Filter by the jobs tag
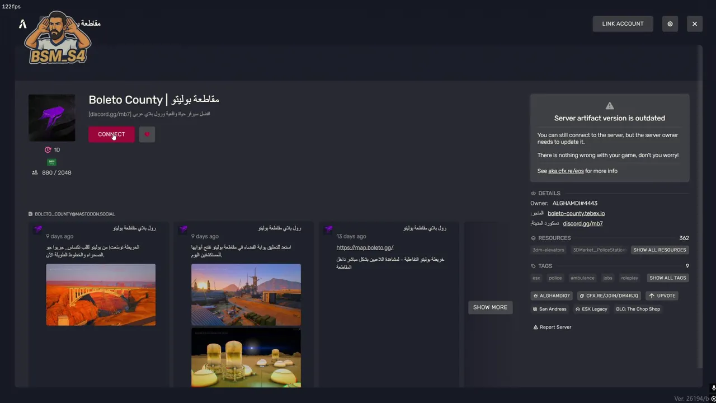This screenshot has height=403, width=716. 607,278
